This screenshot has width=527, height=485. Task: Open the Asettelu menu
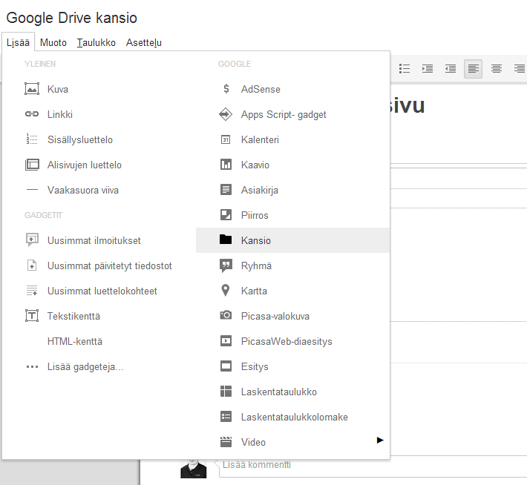pos(144,42)
